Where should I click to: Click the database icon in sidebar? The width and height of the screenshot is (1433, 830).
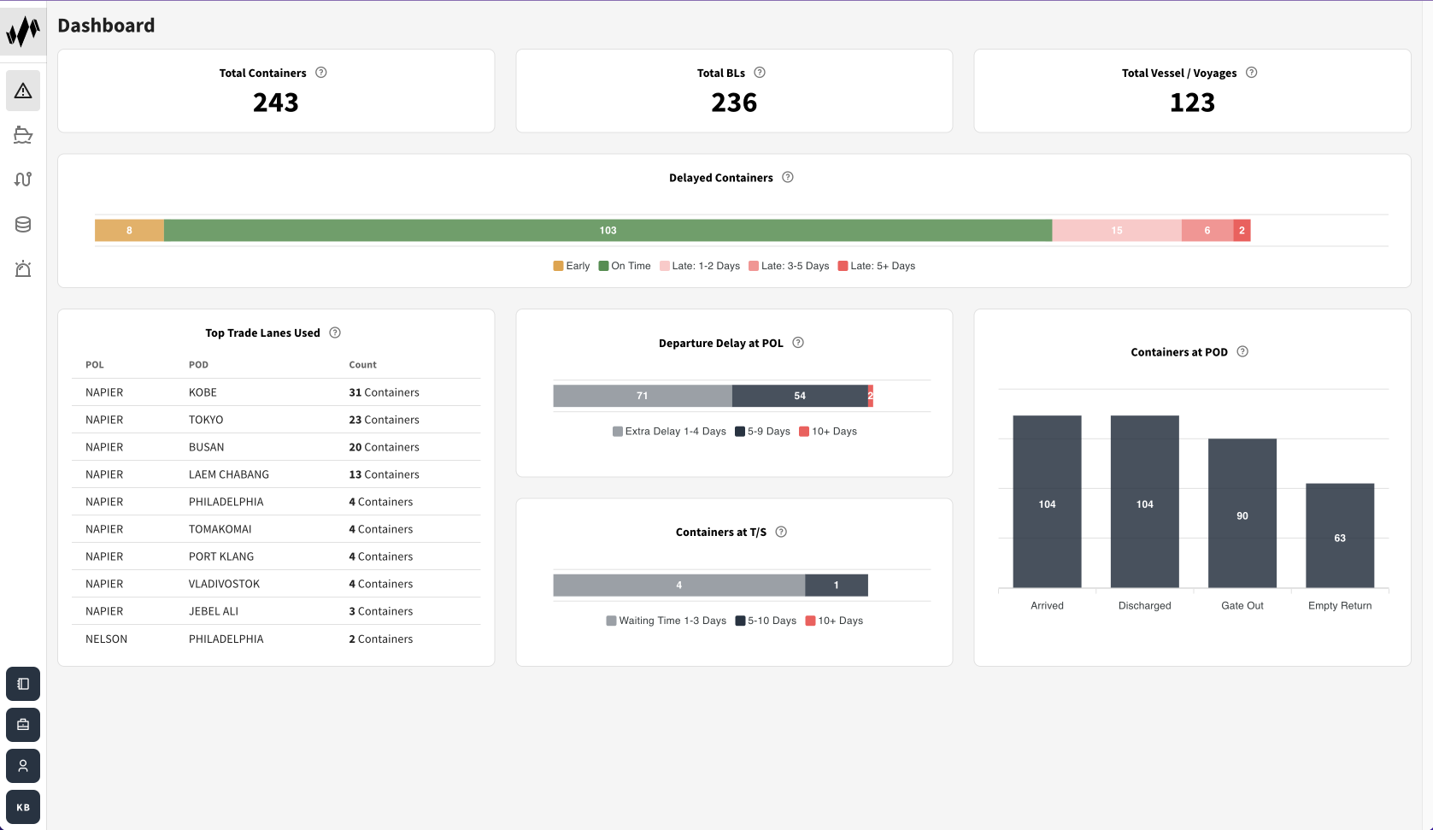(x=23, y=224)
